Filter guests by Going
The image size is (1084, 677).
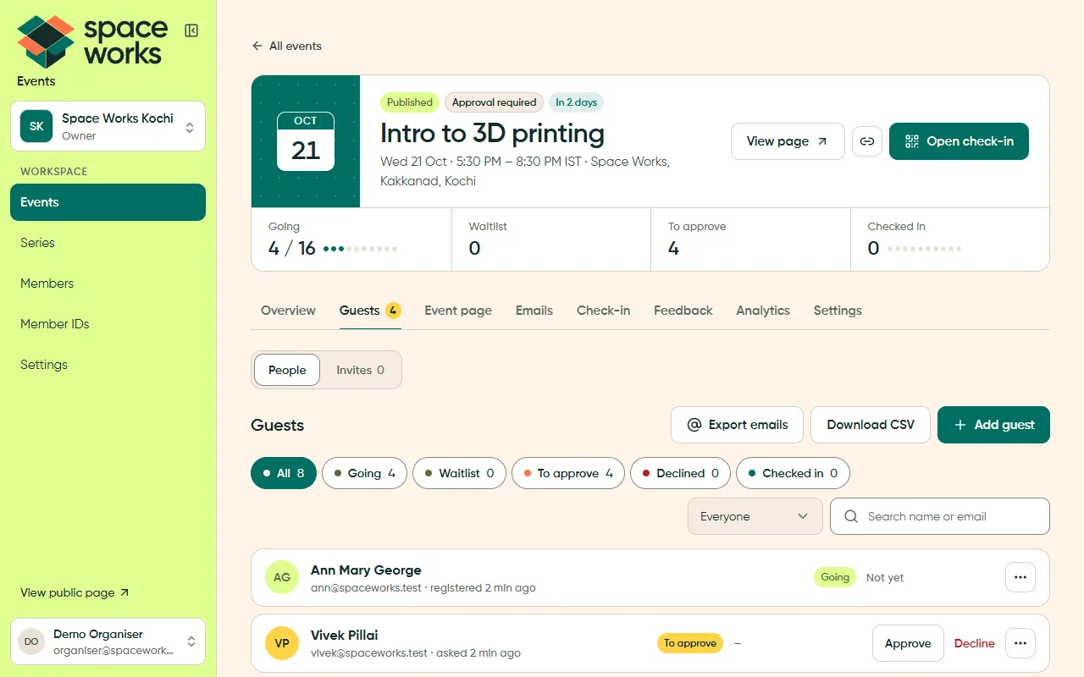pyautogui.click(x=364, y=473)
